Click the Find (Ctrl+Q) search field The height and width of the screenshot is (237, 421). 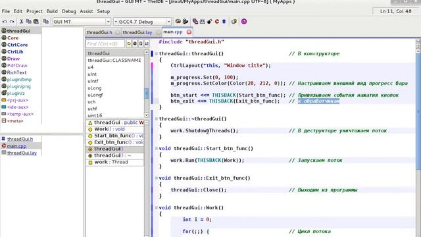click(x=105, y=43)
